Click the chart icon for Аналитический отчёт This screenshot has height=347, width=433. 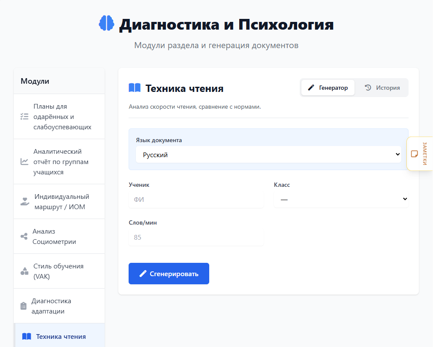click(x=24, y=161)
